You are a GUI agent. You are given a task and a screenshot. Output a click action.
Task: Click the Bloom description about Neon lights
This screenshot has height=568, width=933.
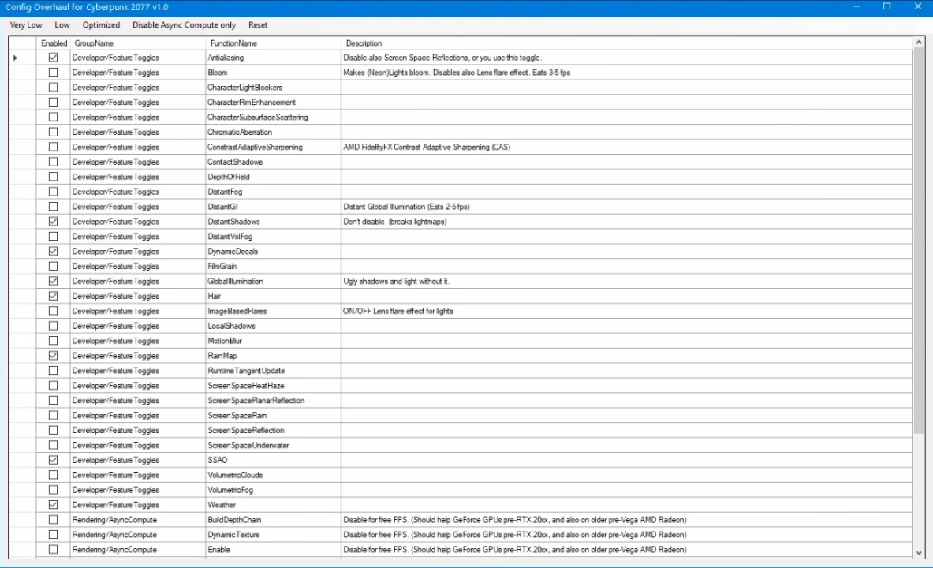pos(626,73)
